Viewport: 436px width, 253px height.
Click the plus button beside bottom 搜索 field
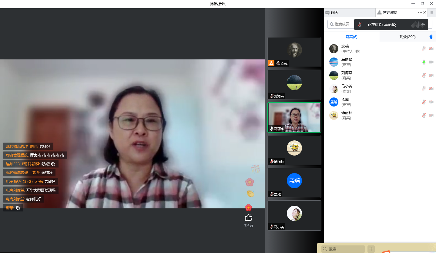click(x=371, y=249)
